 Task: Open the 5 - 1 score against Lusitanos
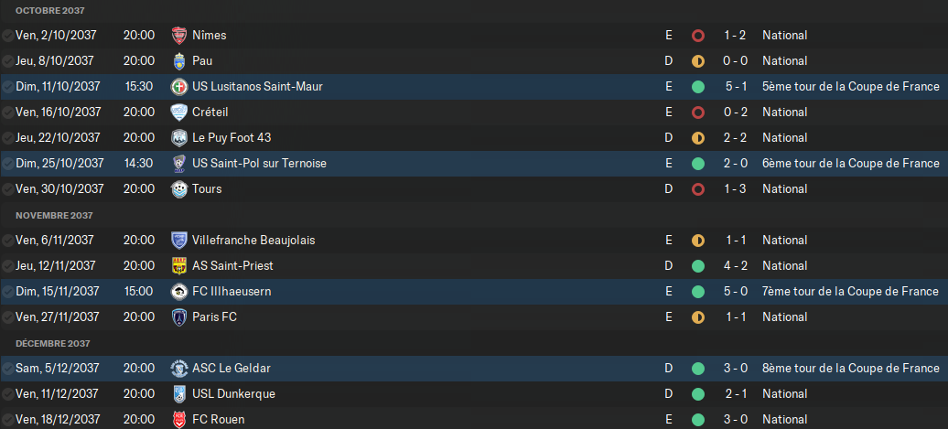(x=736, y=86)
